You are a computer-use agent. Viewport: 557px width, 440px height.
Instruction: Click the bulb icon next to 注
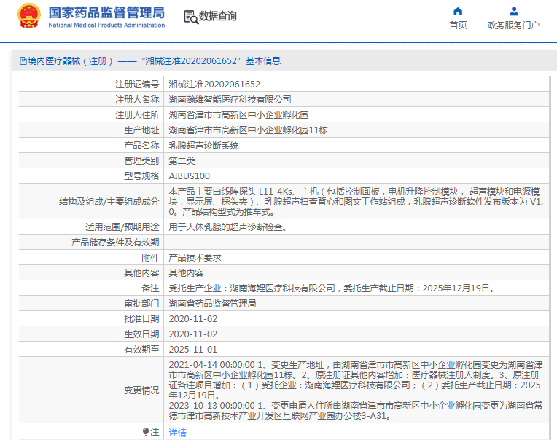pos(145,431)
